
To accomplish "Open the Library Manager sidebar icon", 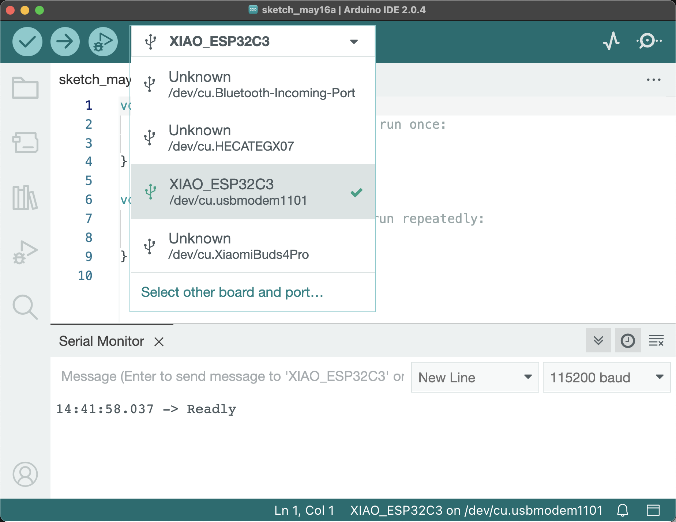I will coord(25,197).
